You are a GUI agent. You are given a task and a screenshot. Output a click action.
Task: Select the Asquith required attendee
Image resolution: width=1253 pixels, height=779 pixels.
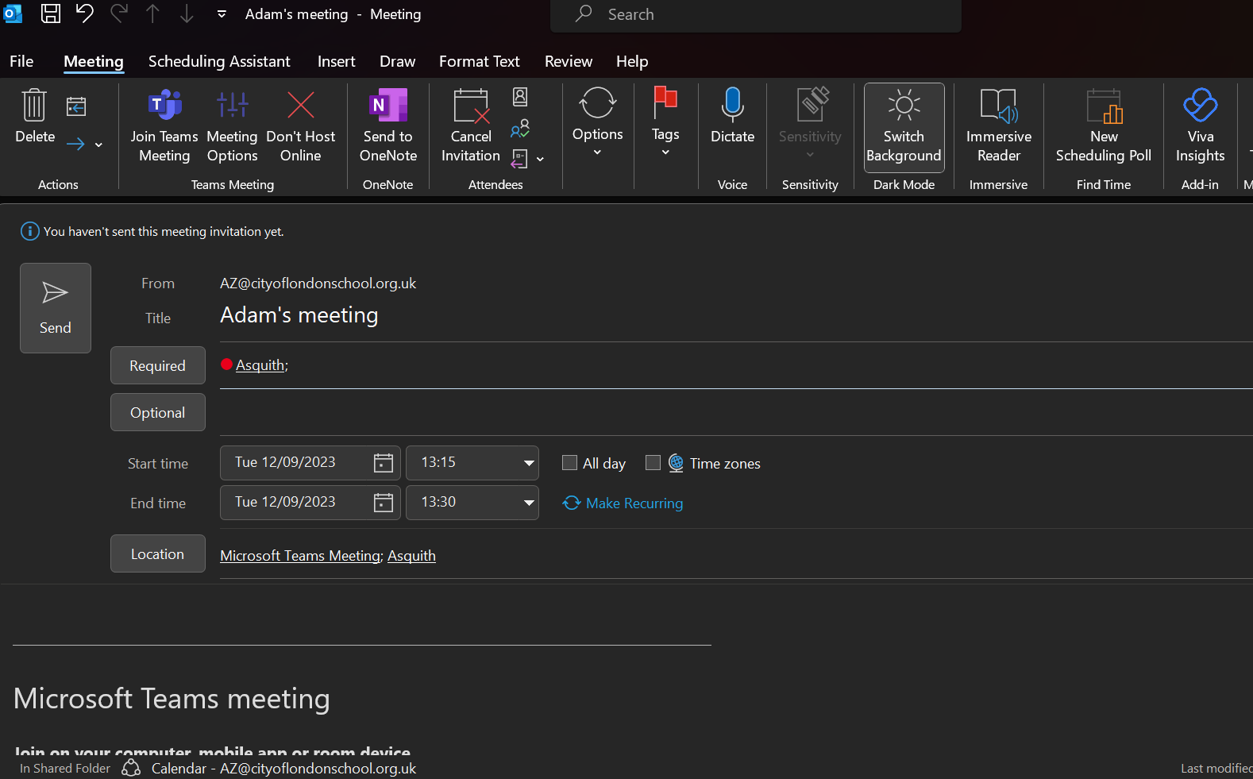coord(260,365)
